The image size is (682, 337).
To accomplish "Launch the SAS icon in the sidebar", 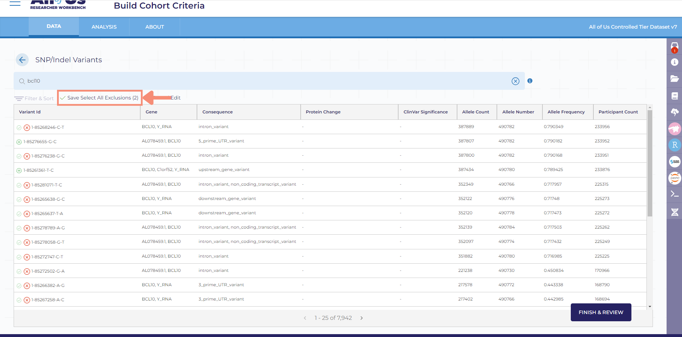I will [674, 161].
